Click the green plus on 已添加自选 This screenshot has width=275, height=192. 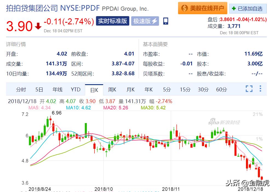(234, 8)
